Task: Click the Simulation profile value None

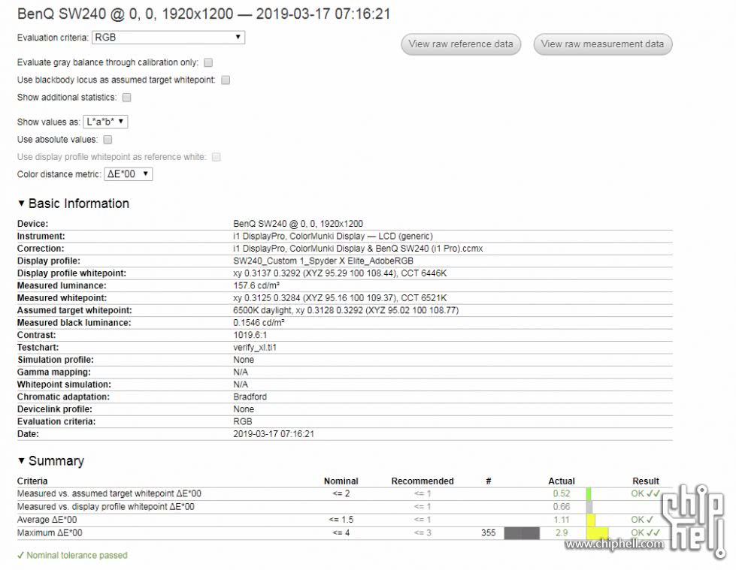Action: (x=244, y=360)
